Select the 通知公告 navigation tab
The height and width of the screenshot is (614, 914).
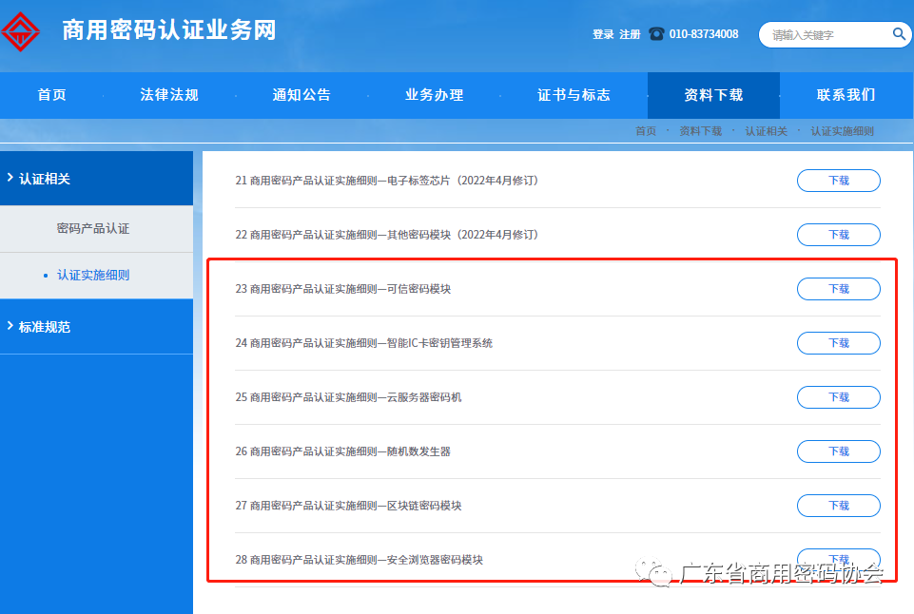point(301,95)
